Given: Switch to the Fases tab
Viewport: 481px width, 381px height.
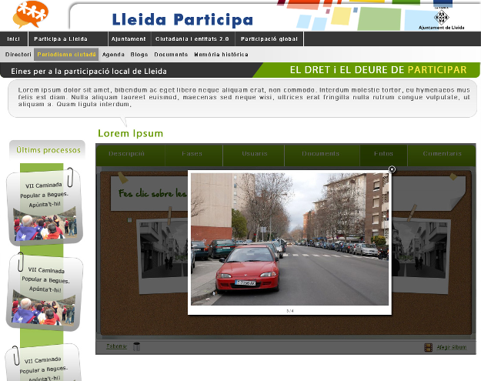Looking at the screenshot, I should [x=194, y=155].
